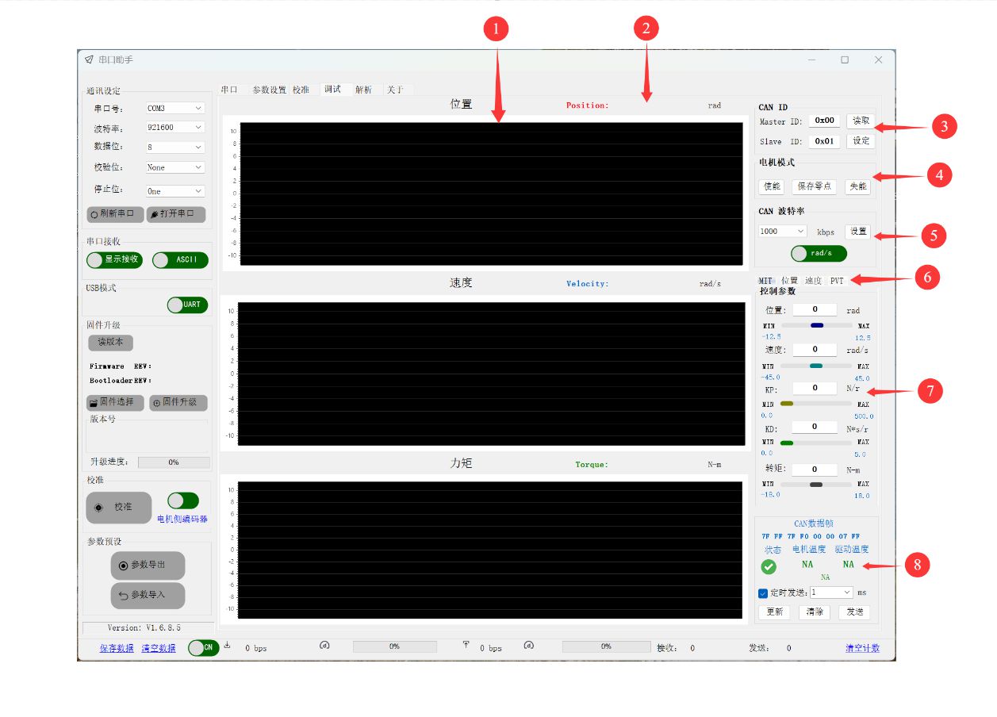Switch to the parameter settings (参数设置) tab
This screenshot has height=717, width=997.
click(x=269, y=90)
